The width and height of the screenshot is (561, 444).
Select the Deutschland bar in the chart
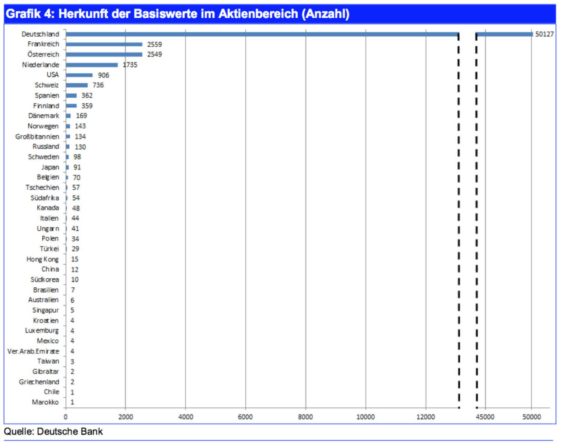tap(261, 34)
